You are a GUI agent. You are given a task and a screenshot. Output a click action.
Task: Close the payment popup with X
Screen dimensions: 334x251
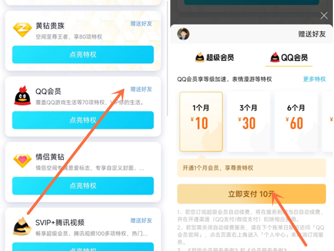[x=324, y=16]
